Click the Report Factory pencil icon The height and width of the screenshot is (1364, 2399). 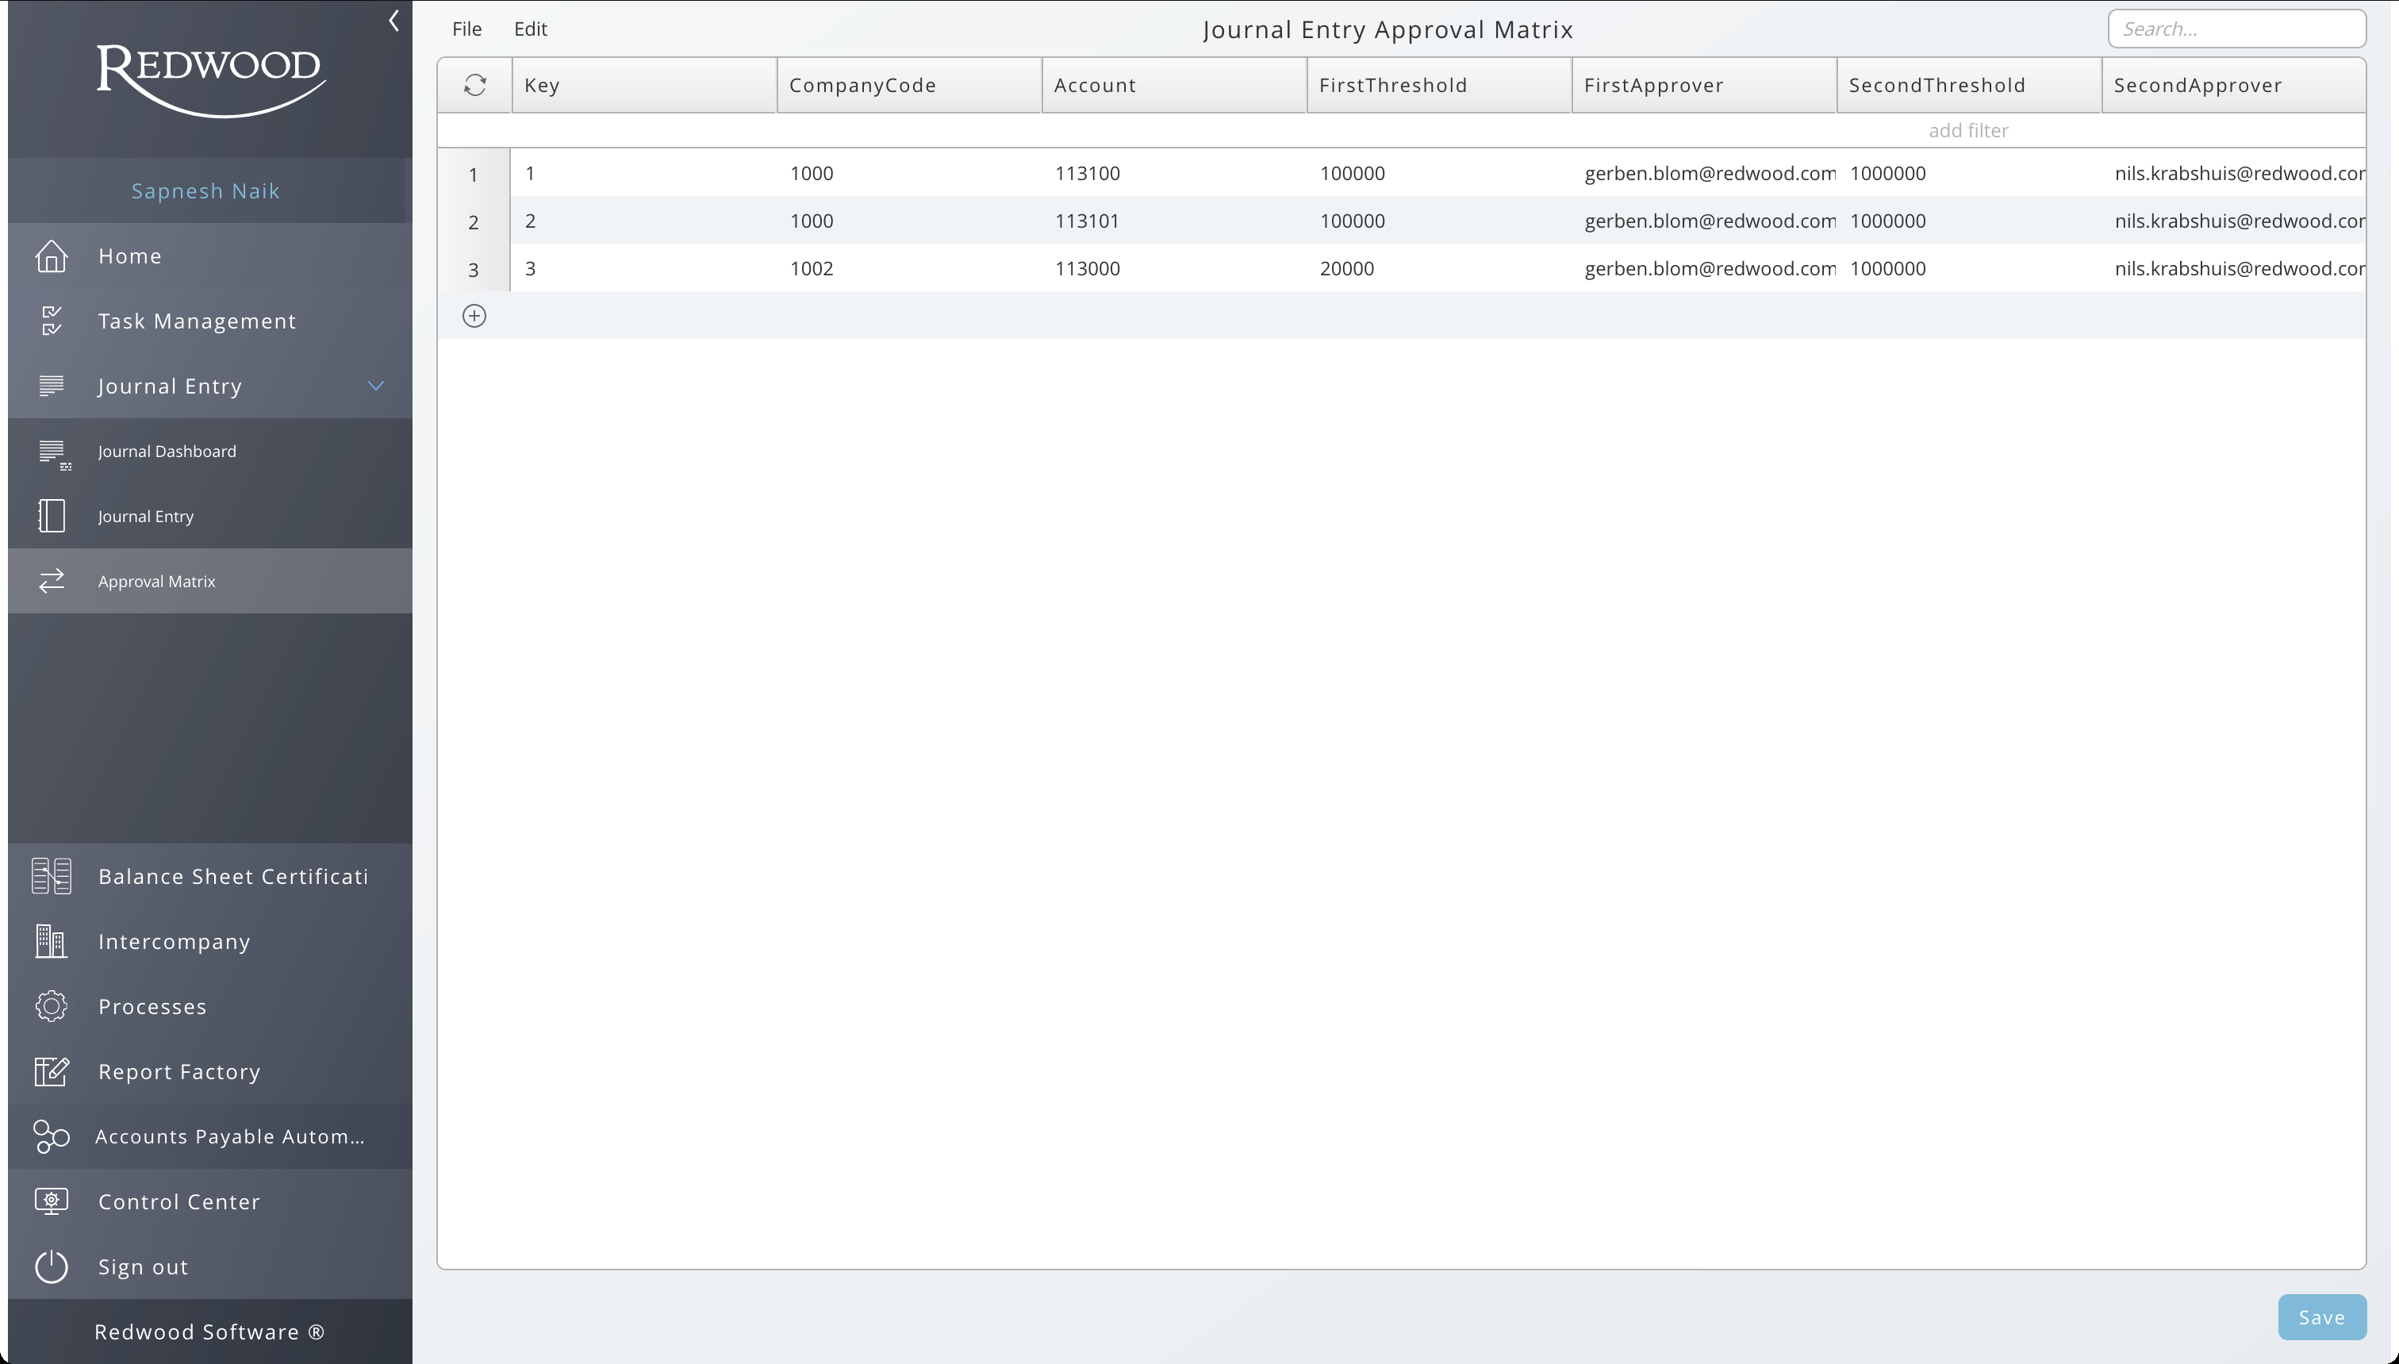[x=52, y=1070]
